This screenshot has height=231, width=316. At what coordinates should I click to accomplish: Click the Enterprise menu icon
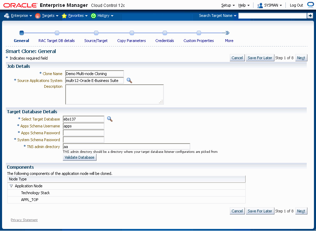7,15
